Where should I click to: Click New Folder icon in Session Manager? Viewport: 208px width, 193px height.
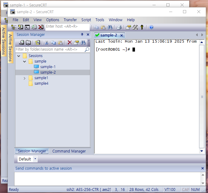[28, 43]
